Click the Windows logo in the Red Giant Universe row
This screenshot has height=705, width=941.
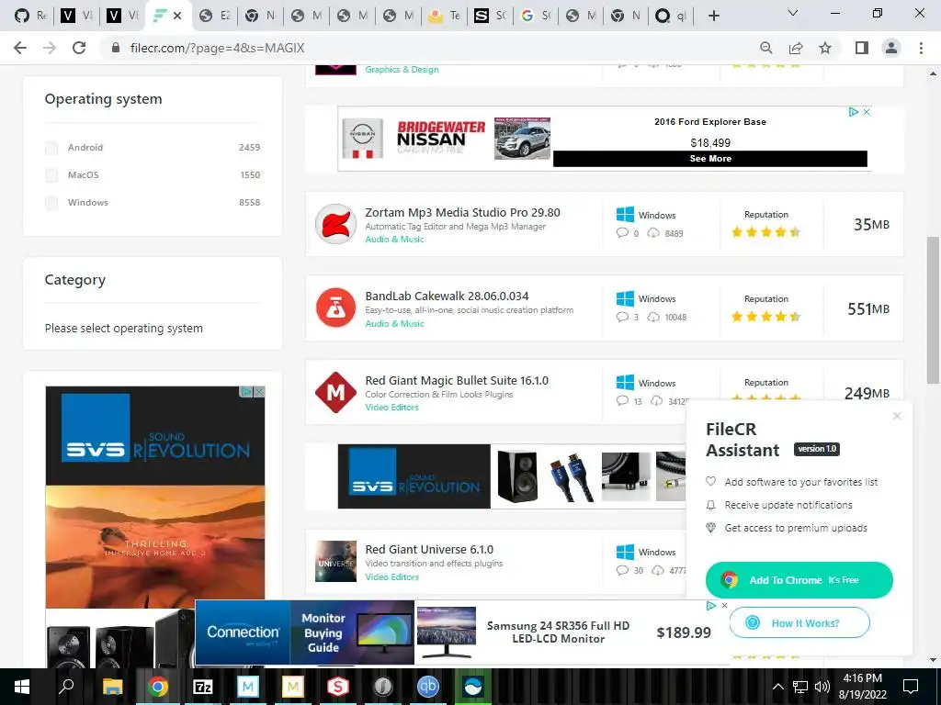pyautogui.click(x=625, y=552)
